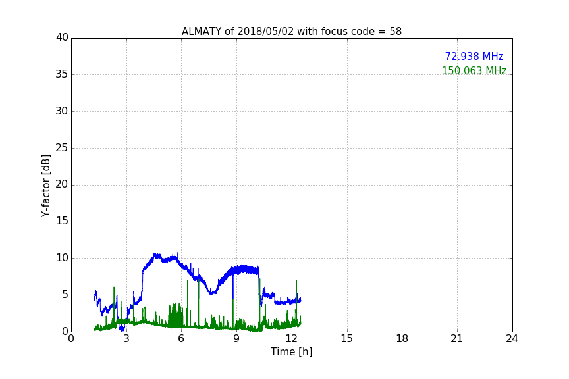Click the y-axis tick label '40'
This screenshot has height=379, width=569.
click(x=62, y=38)
